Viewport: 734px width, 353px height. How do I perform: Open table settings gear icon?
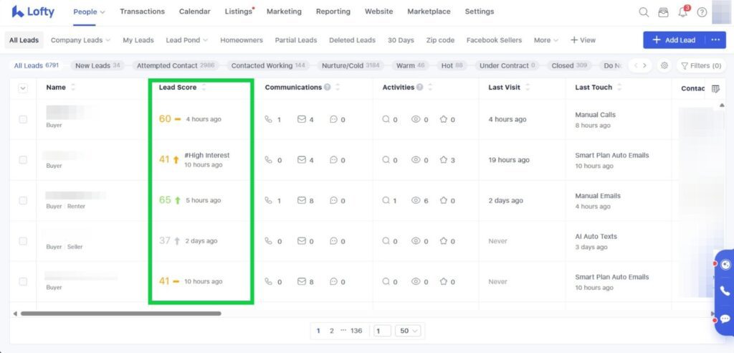pyautogui.click(x=664, y=65)
